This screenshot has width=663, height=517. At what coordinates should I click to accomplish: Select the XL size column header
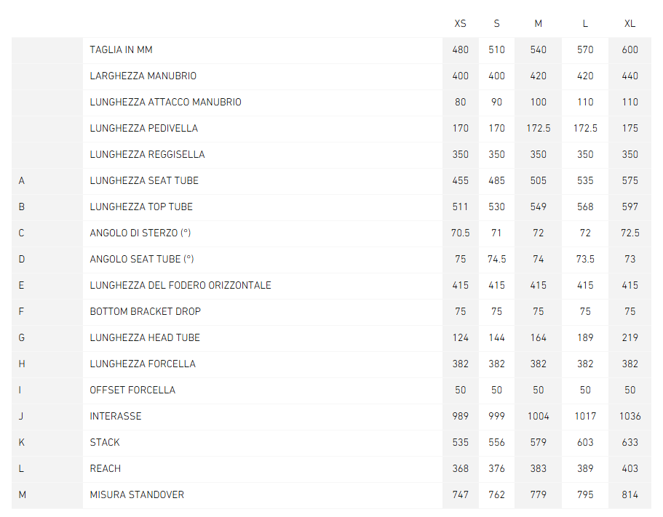pos(630,23)
